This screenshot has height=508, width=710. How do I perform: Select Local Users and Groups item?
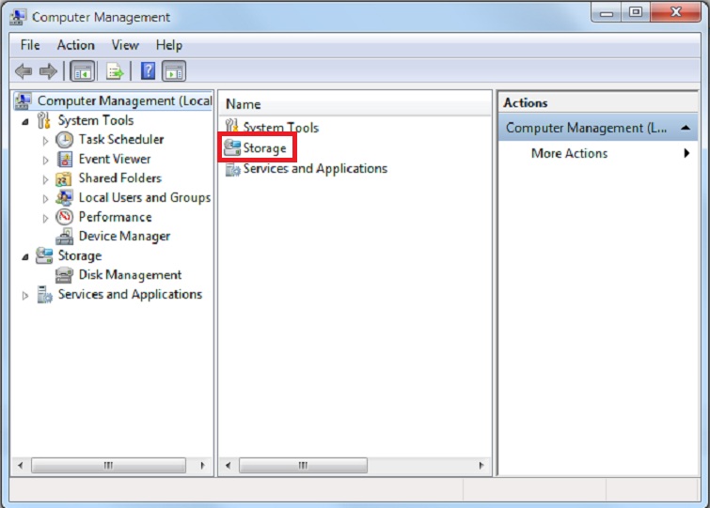click(144, 197)
